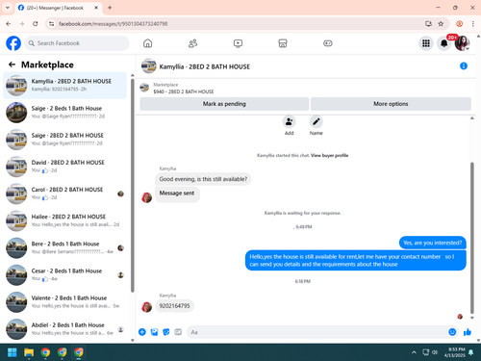481x361 pixels.
Task: Open the Chrome three-dot menu
Action: pyautogui.click(x=472, y=24)
